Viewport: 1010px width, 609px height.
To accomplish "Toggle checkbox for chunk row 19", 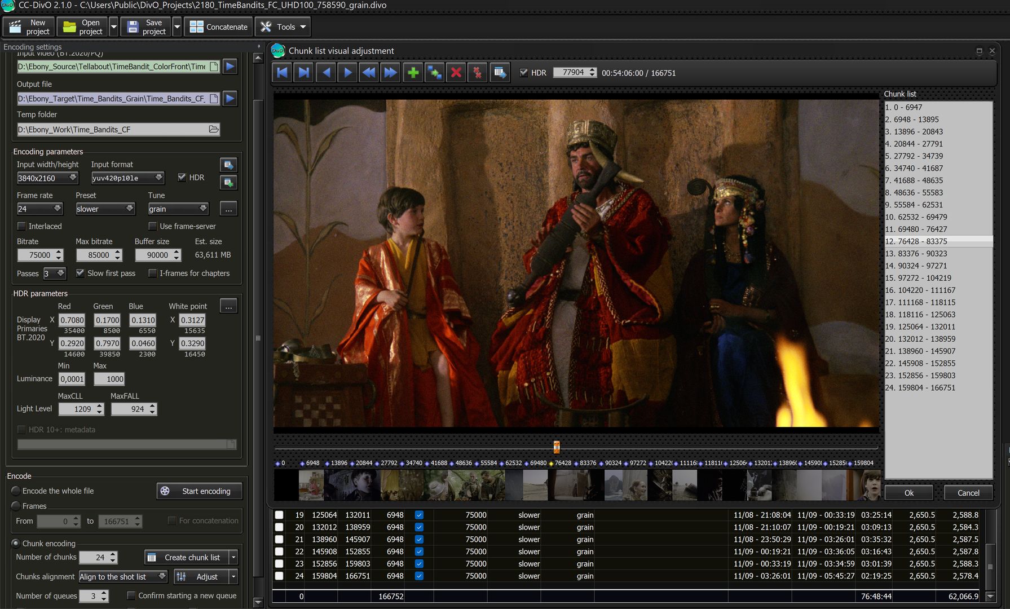I will [279, 515].
